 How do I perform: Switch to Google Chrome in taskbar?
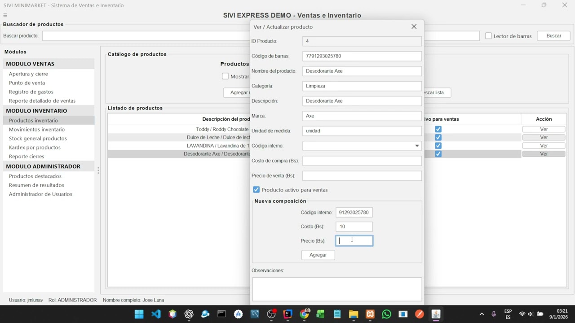[x=304, y=314]
